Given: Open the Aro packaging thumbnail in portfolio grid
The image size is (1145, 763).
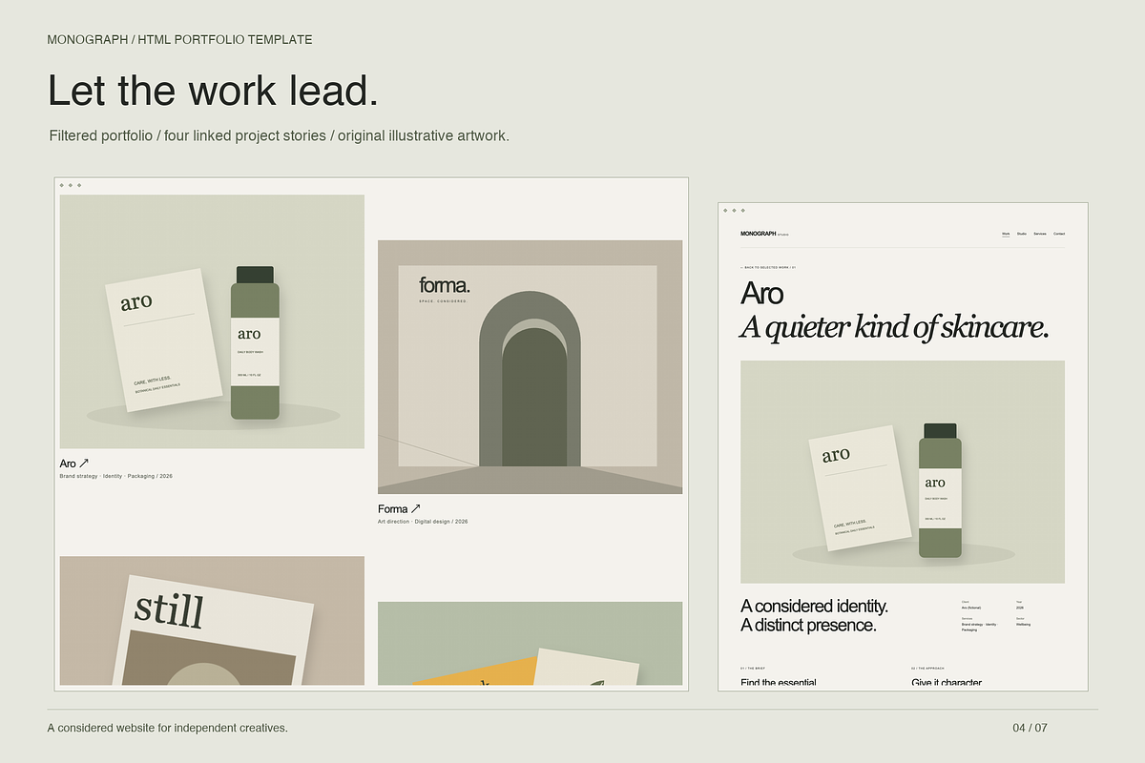Looking at the screenshot, I should coord(212,321).
